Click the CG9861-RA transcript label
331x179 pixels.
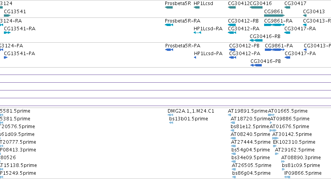278,21
